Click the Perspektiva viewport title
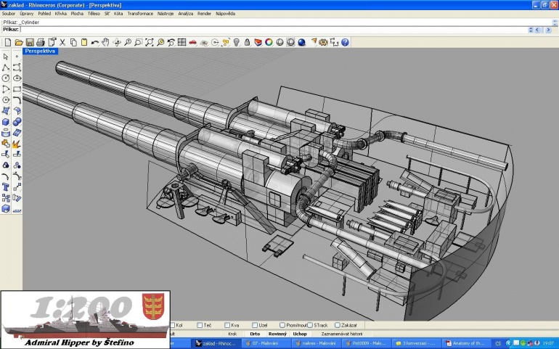The width and height of the screenshot is (559, 349). pos(40,52)
